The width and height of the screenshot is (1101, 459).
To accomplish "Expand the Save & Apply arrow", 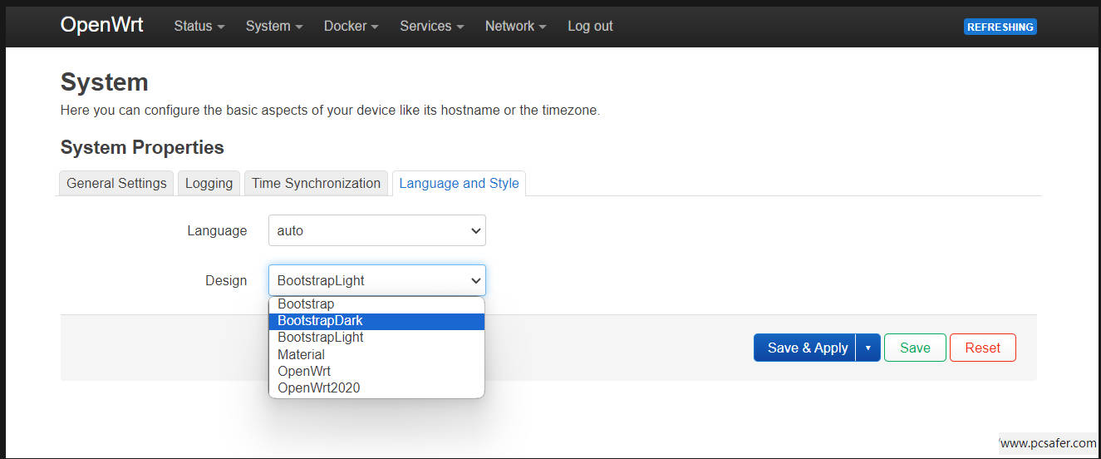I will tap(868, 348).
